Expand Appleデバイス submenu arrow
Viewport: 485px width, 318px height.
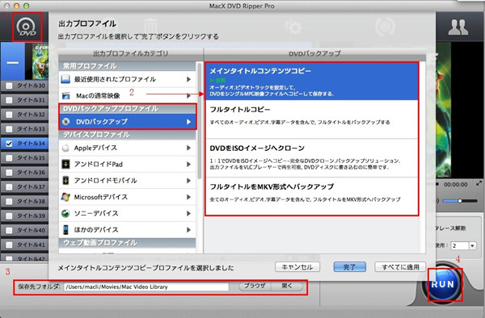188,148
